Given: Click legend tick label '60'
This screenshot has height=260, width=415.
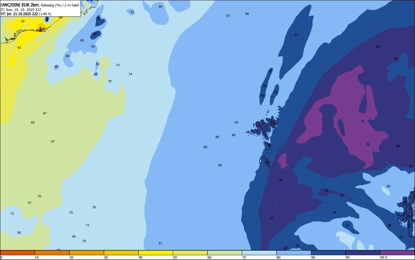Looking at the screenshot, I should click(209, 257).
